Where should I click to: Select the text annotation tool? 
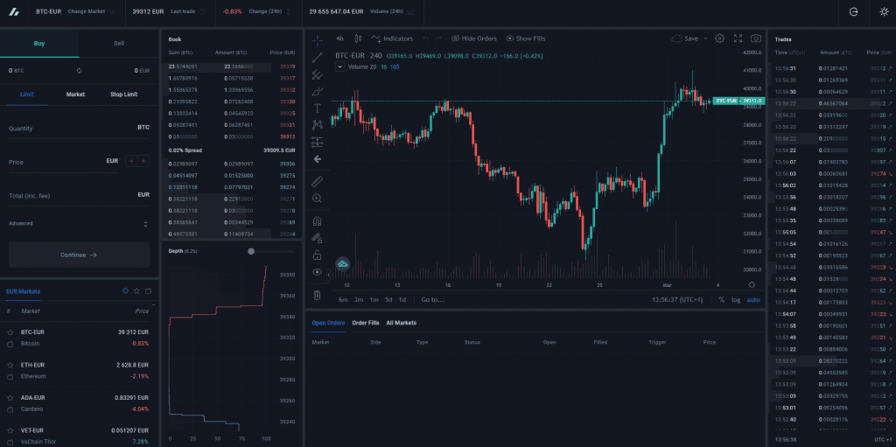click(x=317, y=108)
